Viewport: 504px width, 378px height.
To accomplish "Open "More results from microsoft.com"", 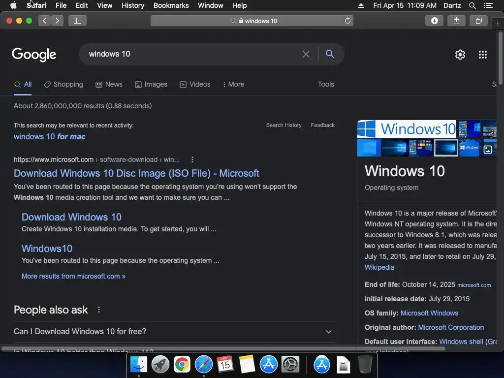I will (x=73, y=276).
